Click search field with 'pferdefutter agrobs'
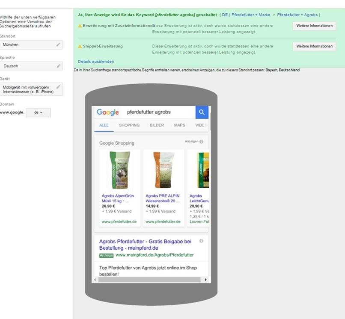The height and width of the screenshot is (319, 345). coord(161,112)
